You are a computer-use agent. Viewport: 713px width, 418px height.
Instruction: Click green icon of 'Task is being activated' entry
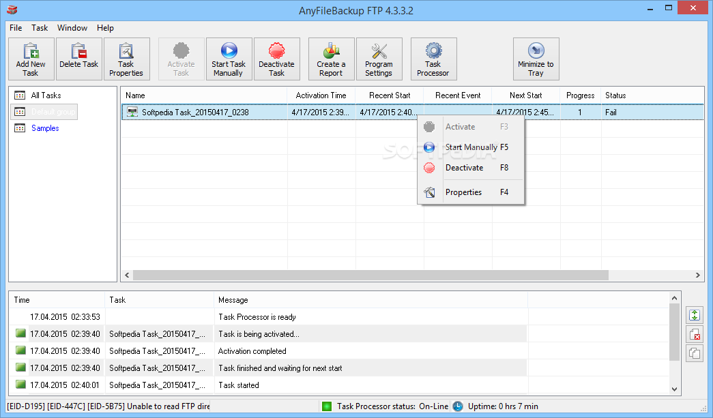tap(20, 333)
